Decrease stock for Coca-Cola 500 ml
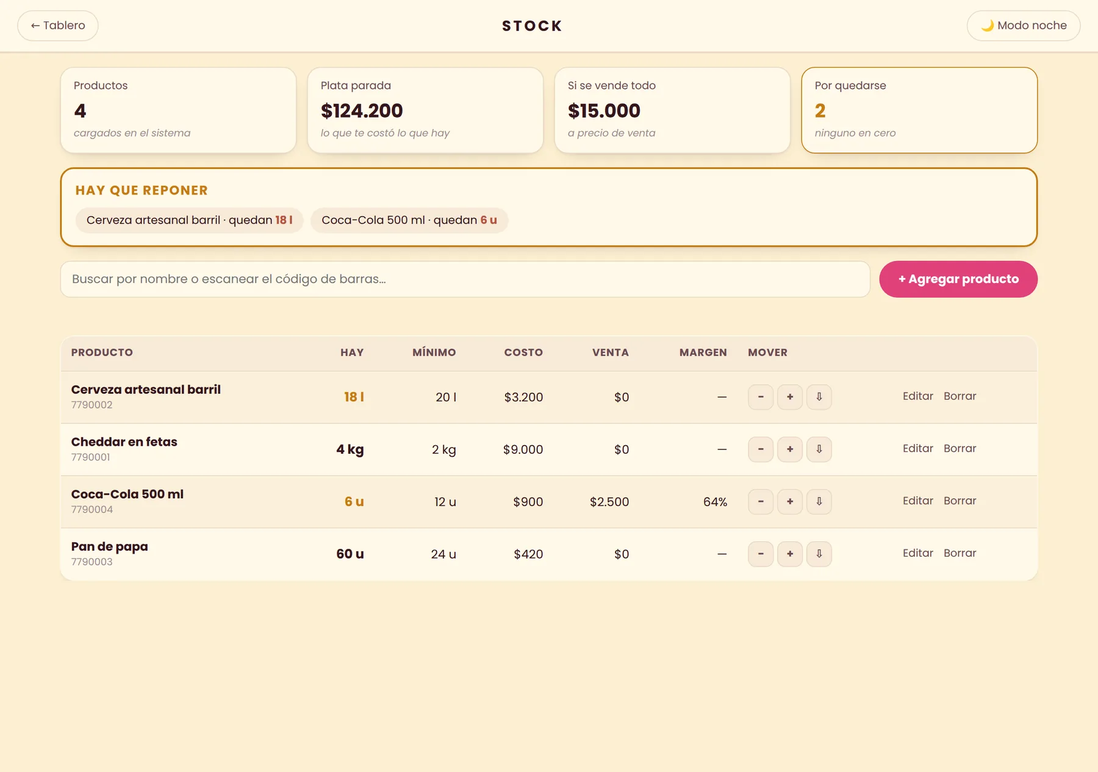This screenshot has width=1098, height=772. pos(761,502)
